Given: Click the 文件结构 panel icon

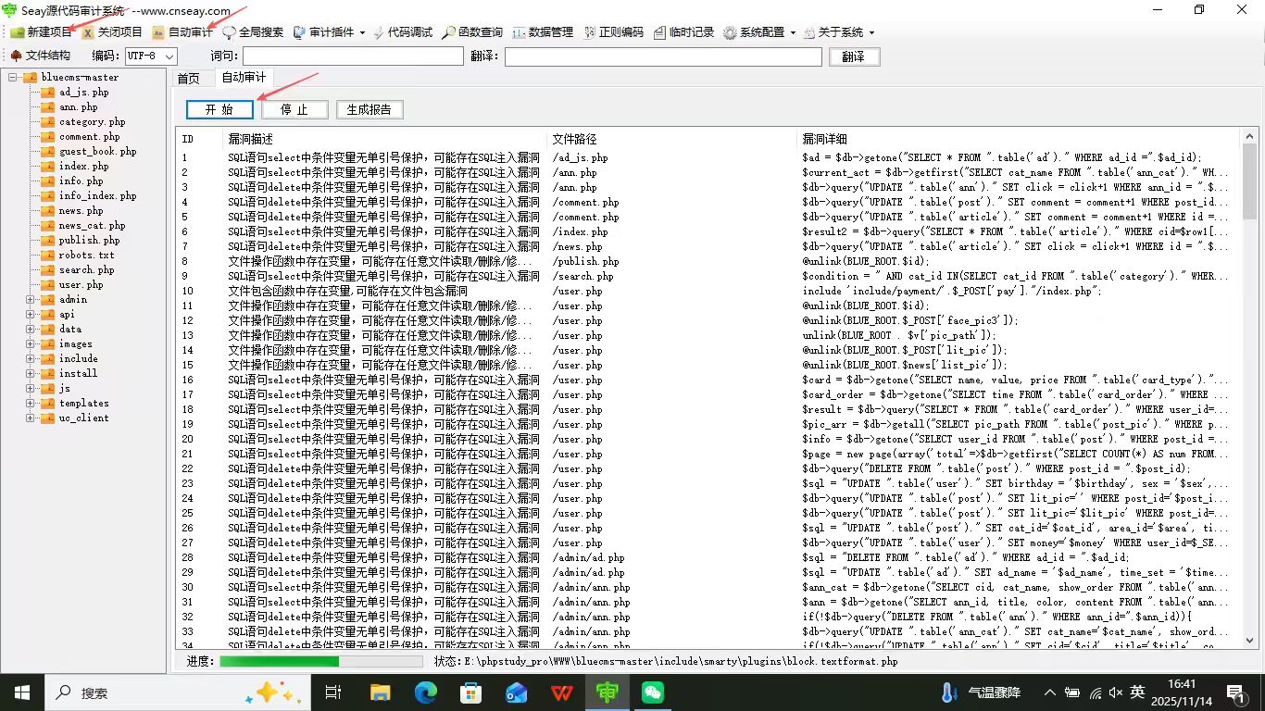Looking at the screenshot, I should [16, 56].
